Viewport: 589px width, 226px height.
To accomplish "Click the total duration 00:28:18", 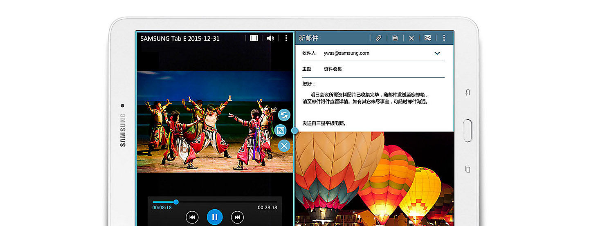I will click(268, 208).
